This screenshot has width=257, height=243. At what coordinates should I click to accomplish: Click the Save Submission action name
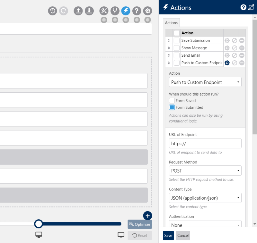tap(196, 40)
